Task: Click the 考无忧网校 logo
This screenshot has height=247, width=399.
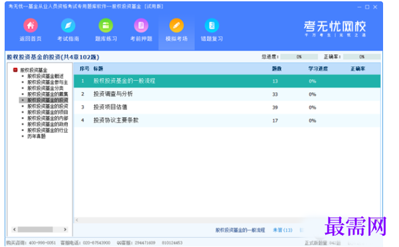Action: click(335, 28)
